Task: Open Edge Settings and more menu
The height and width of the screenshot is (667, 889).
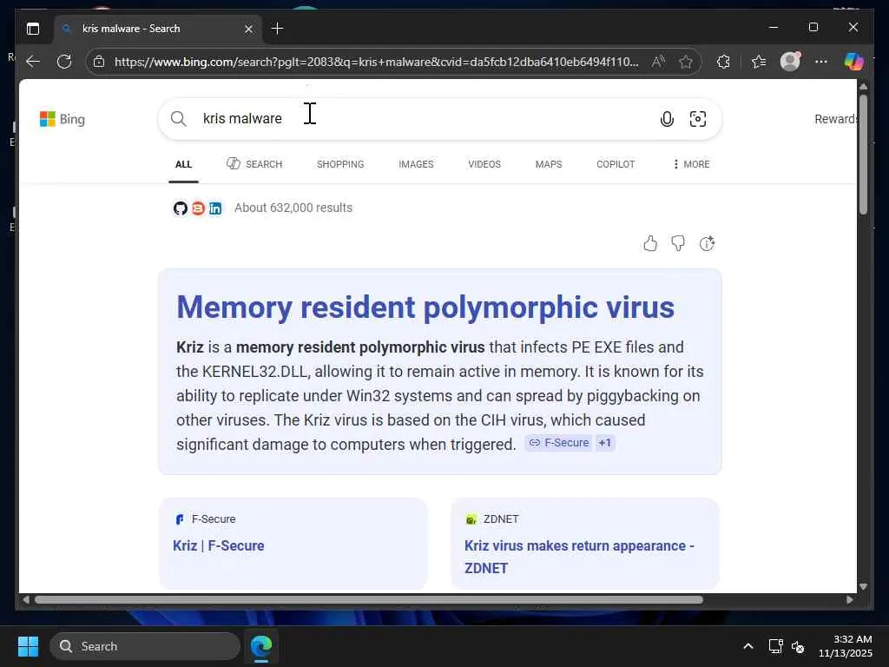Action: point(821,62)
